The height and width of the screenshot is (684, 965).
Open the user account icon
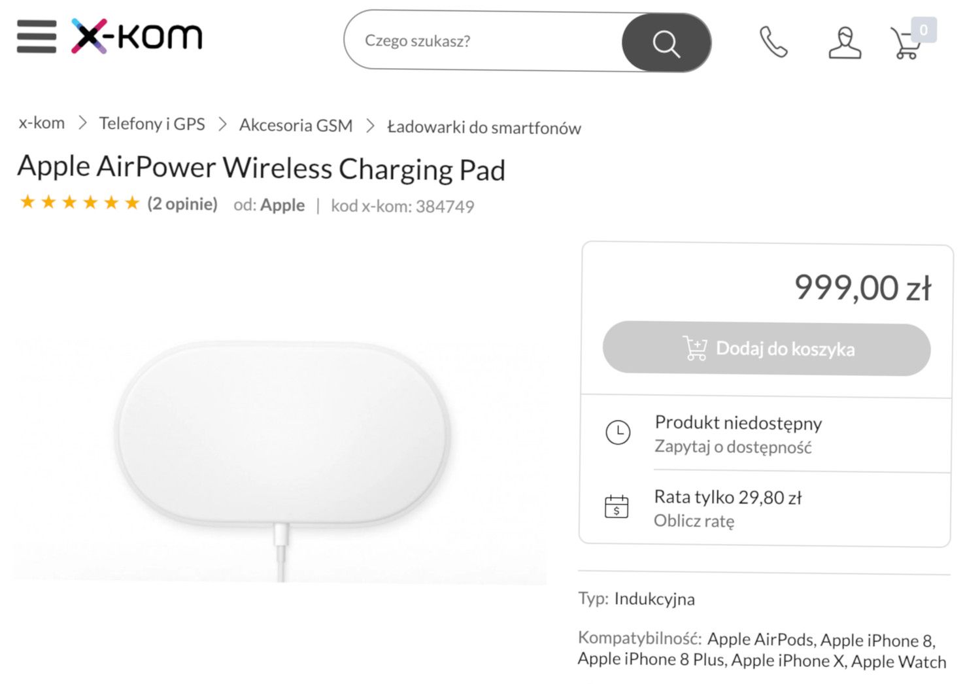point(844,43)
